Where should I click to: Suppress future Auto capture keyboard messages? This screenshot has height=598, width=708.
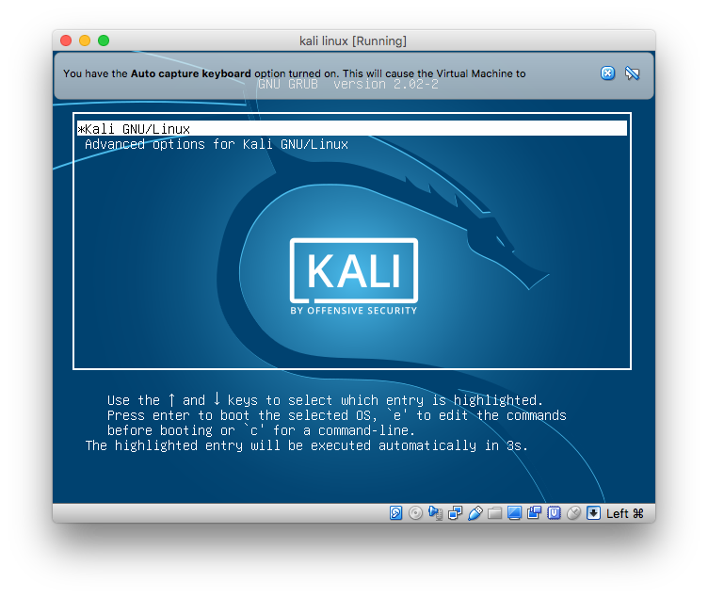[x=633, y=73]
